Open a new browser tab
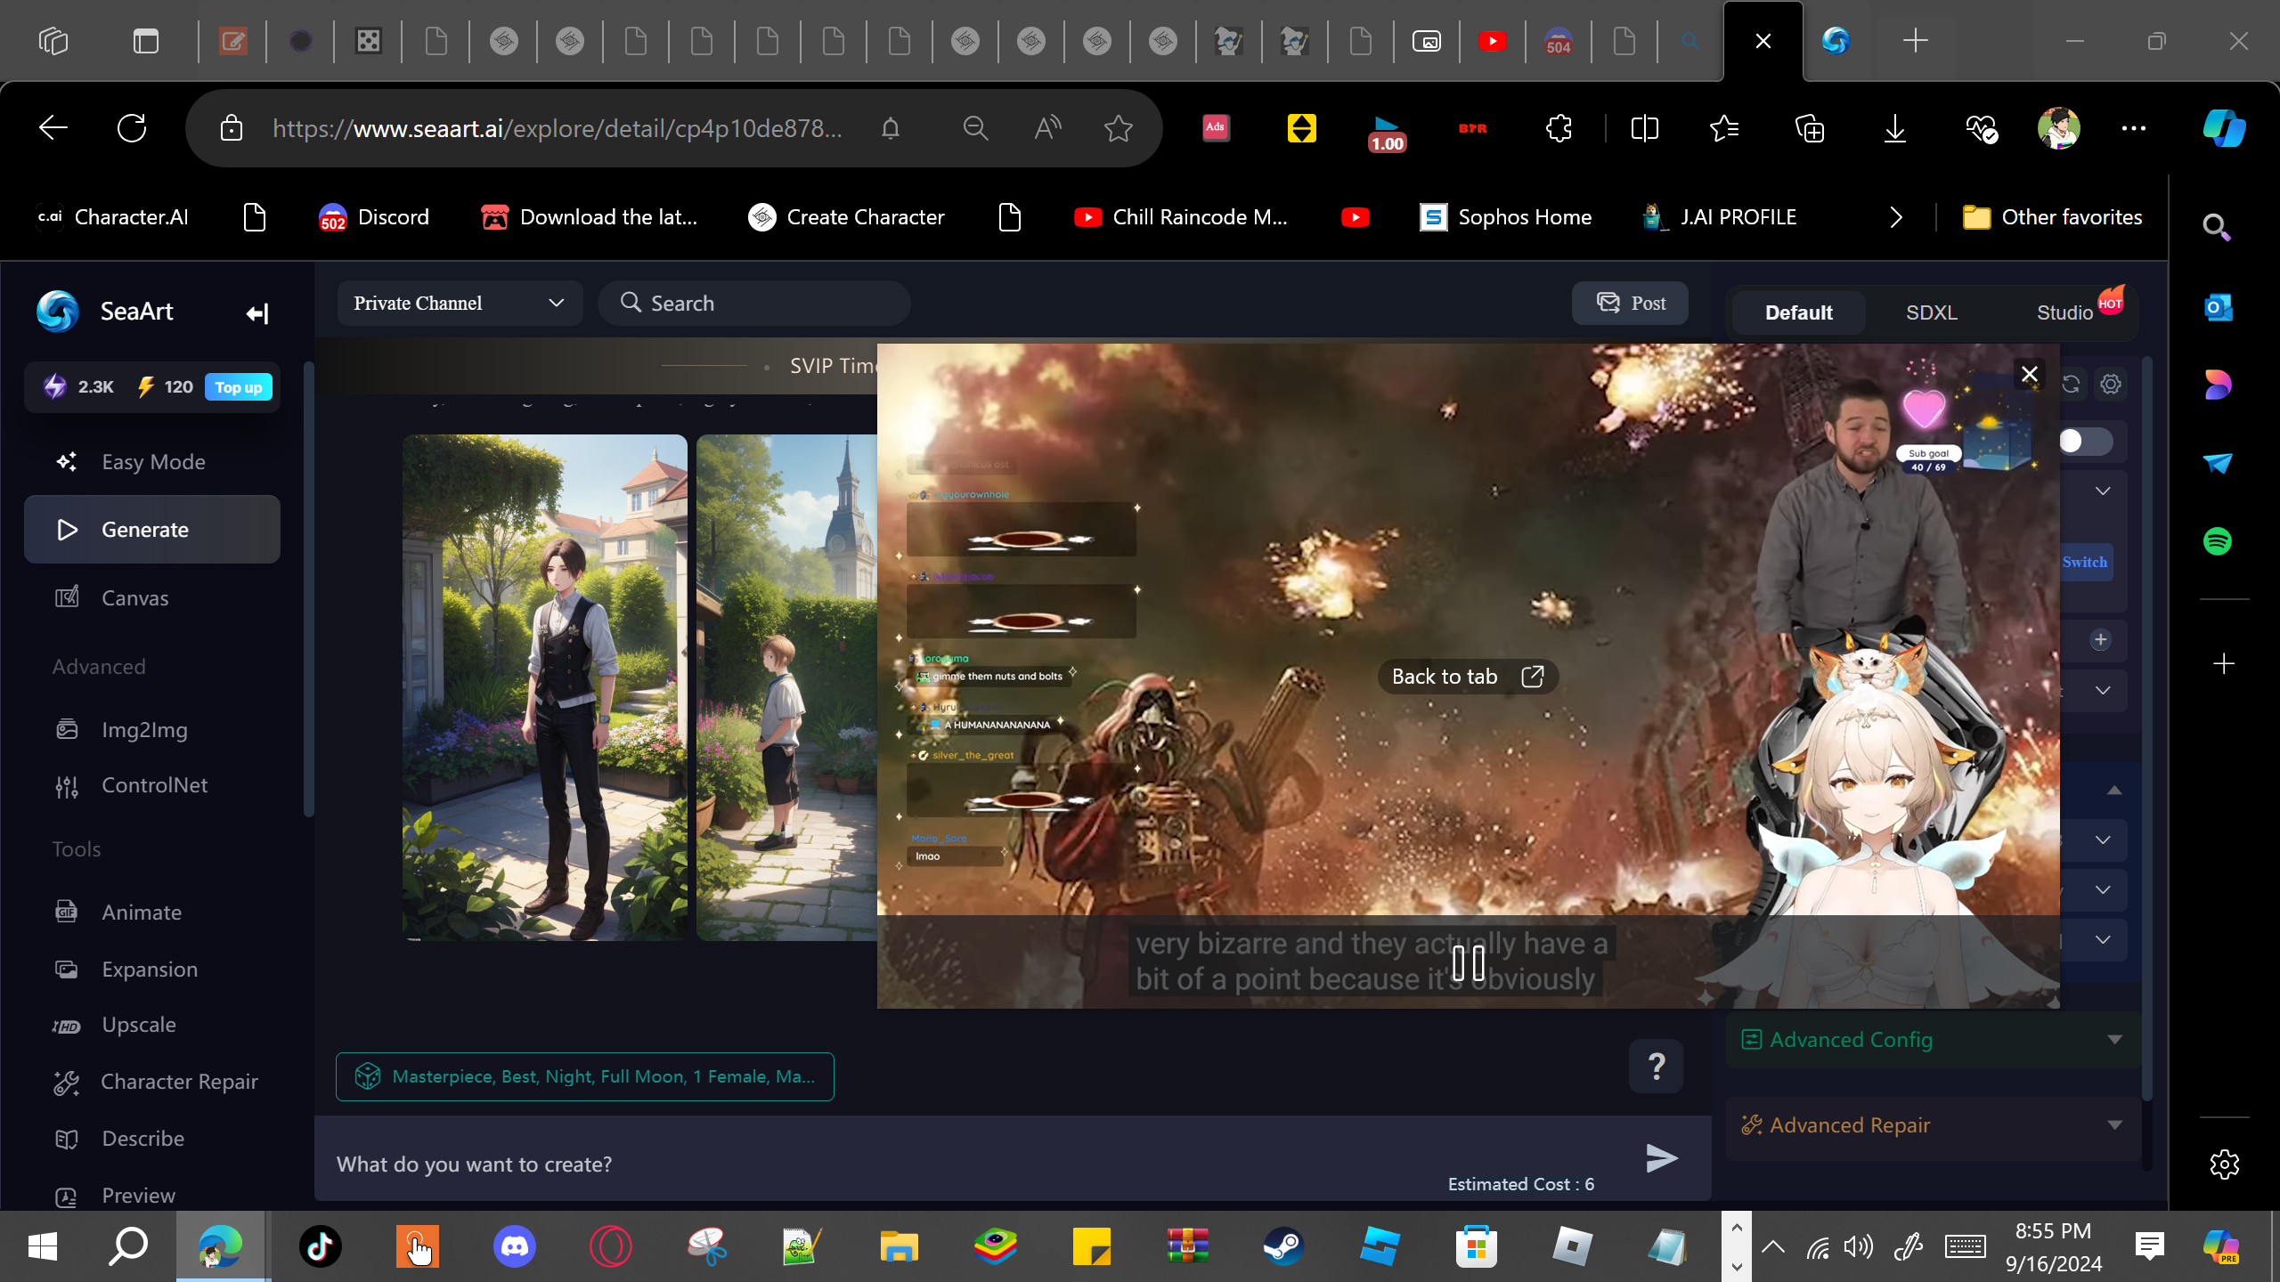 coord(1915,41)
